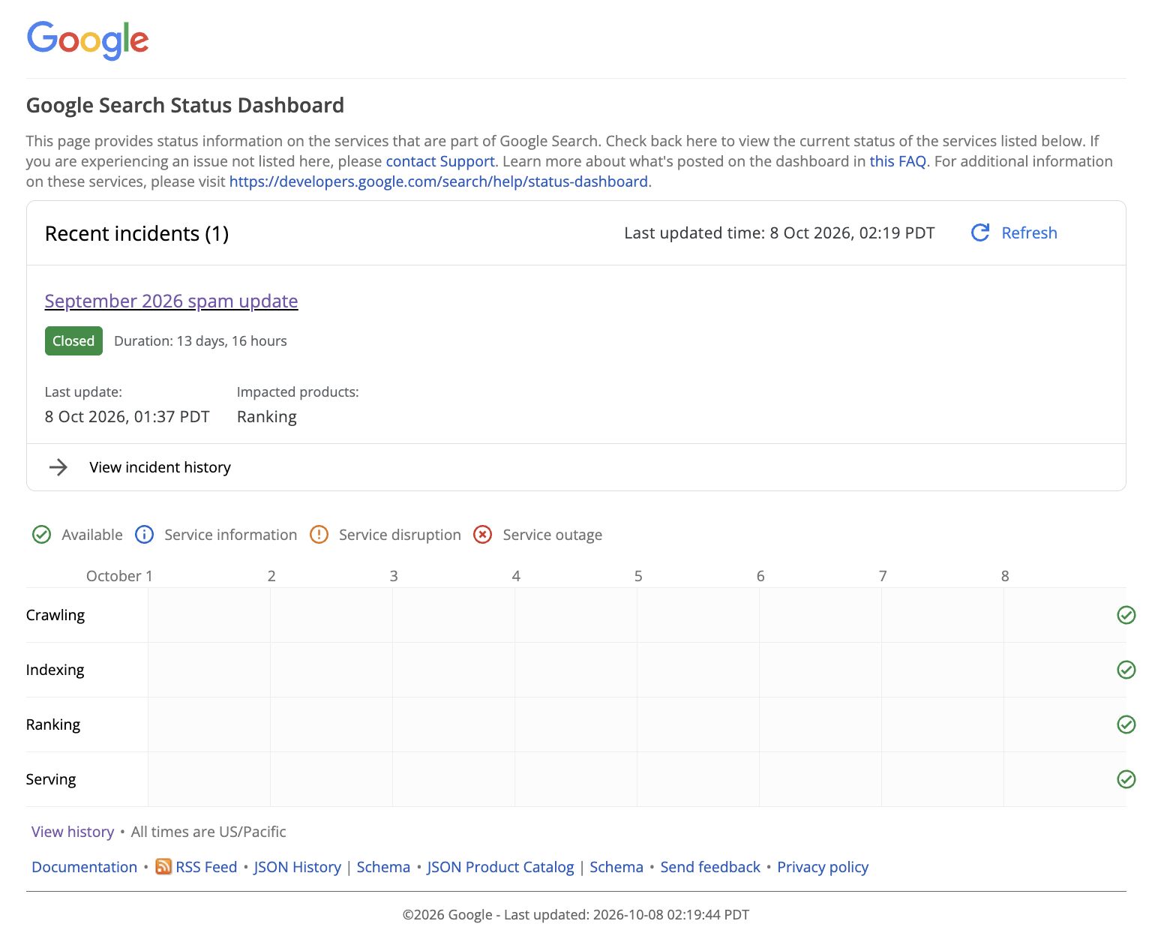Image resolution: width=1158 pixels, height=951 pixels.
Task: Open the Privacy policy link
Action: 823,867
